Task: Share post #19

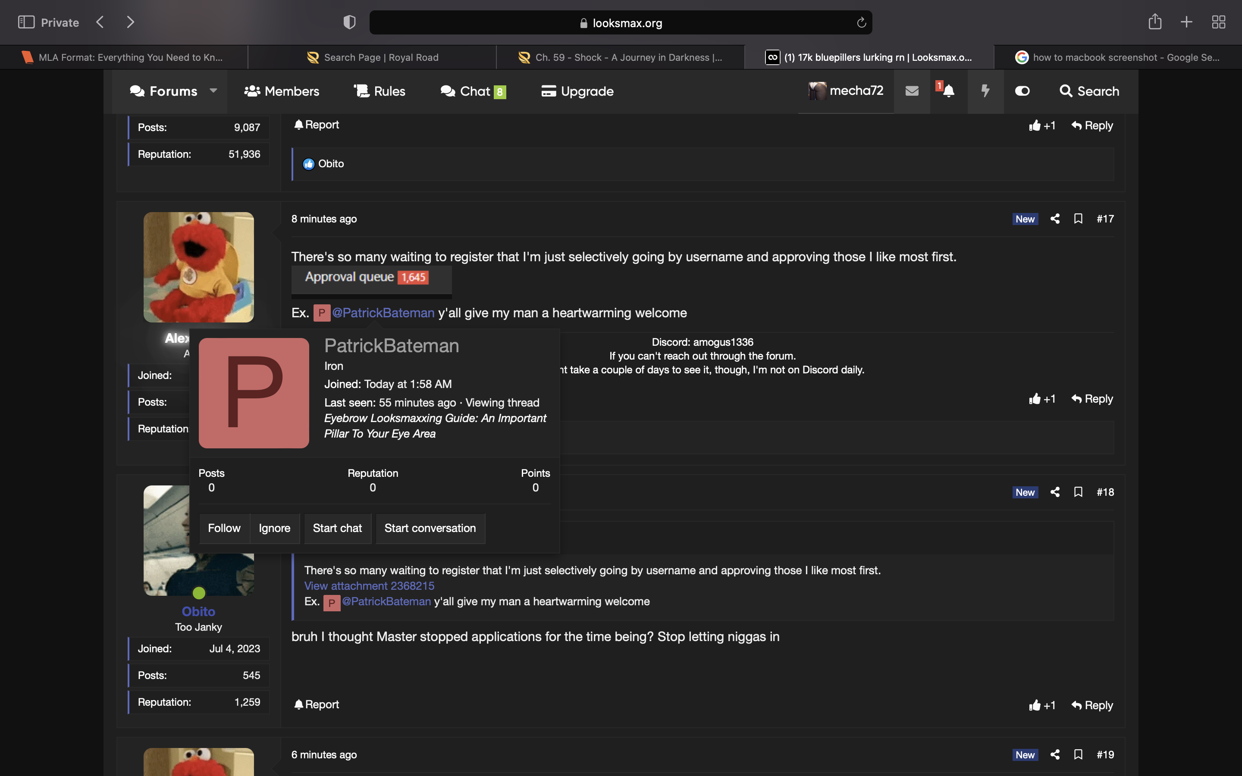Action: click(x=1055, y=754)
